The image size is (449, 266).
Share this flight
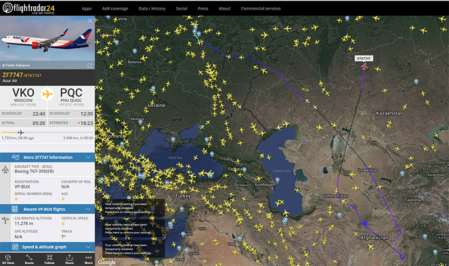pos(69,259)
